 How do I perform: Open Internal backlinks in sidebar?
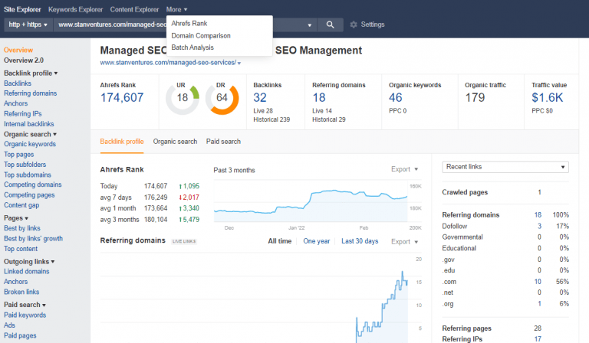click(x=29, y=124)
